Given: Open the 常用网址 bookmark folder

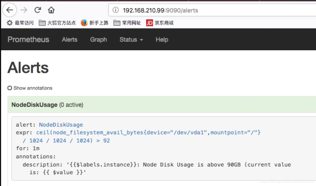Looking at the screenshot, I should tap(127, 23).
